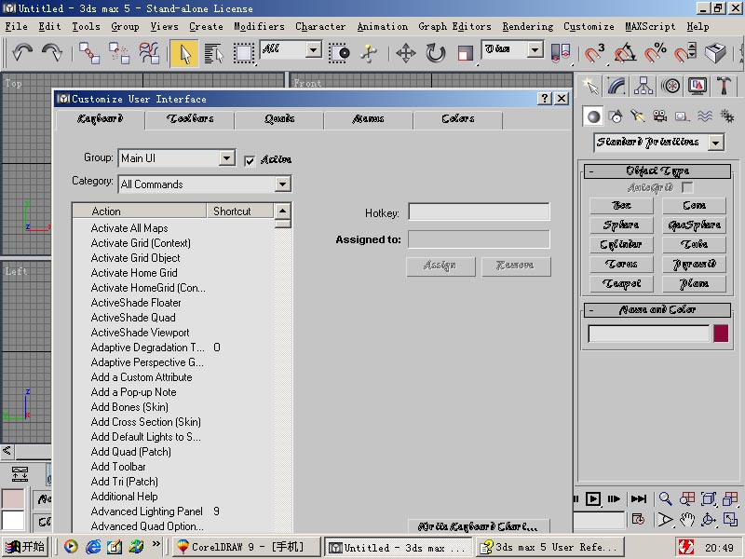Open the reference coordinate system dropdown
The height and width of the screenshot is (559, 745).
pos(535,49)
